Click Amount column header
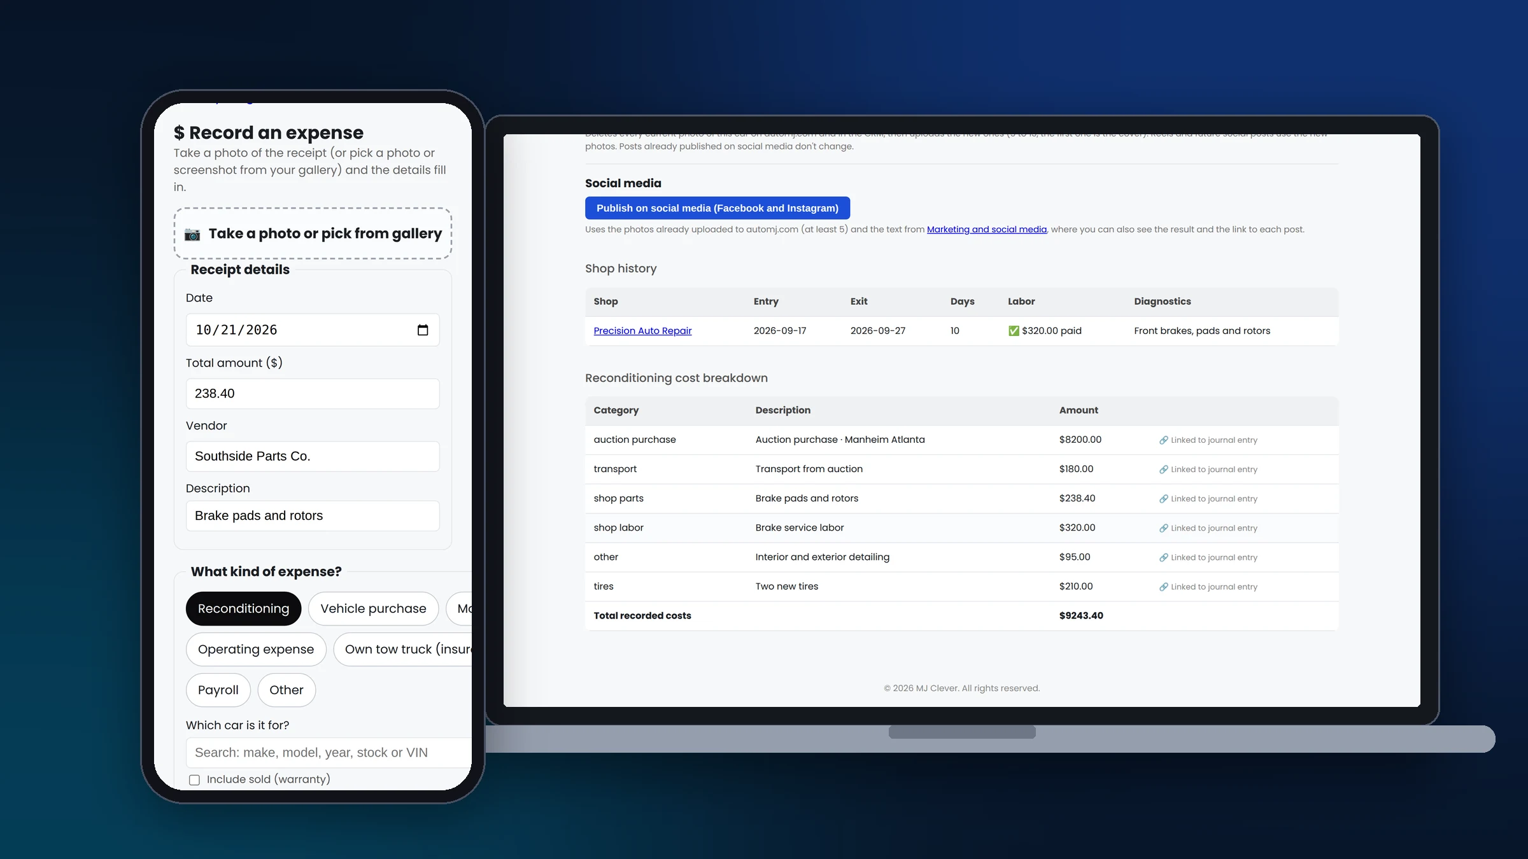Image resolution: width=1528 pixels, height=859 pixels. [x=1079, y=410]
